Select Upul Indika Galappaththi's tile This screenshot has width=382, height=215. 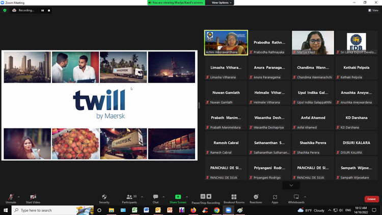pyautogui.click(x=313, y=93)
